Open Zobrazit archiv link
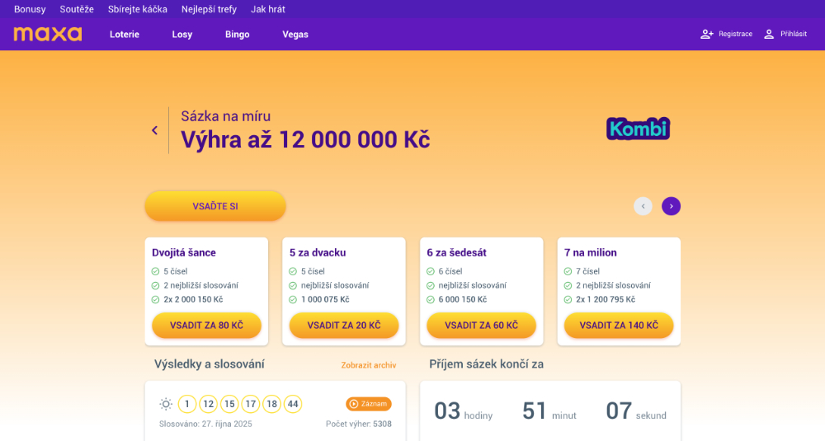825x441 pixels. [369, 365]
